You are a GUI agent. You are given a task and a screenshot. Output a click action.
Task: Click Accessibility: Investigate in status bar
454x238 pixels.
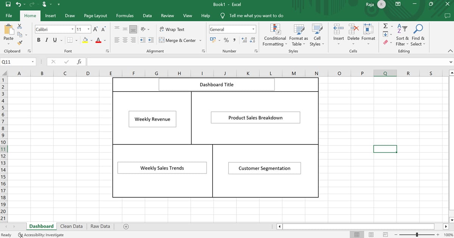pos(36,235)
